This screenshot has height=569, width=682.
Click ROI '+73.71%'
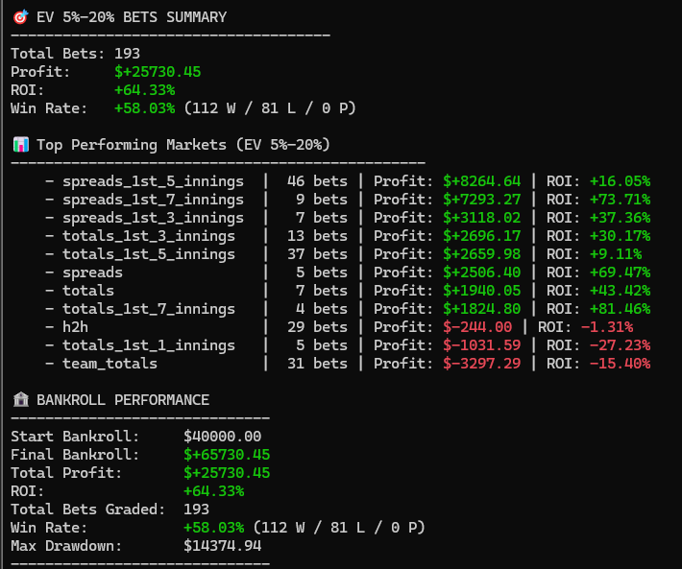pyautogui.click(x=620, y=200)
